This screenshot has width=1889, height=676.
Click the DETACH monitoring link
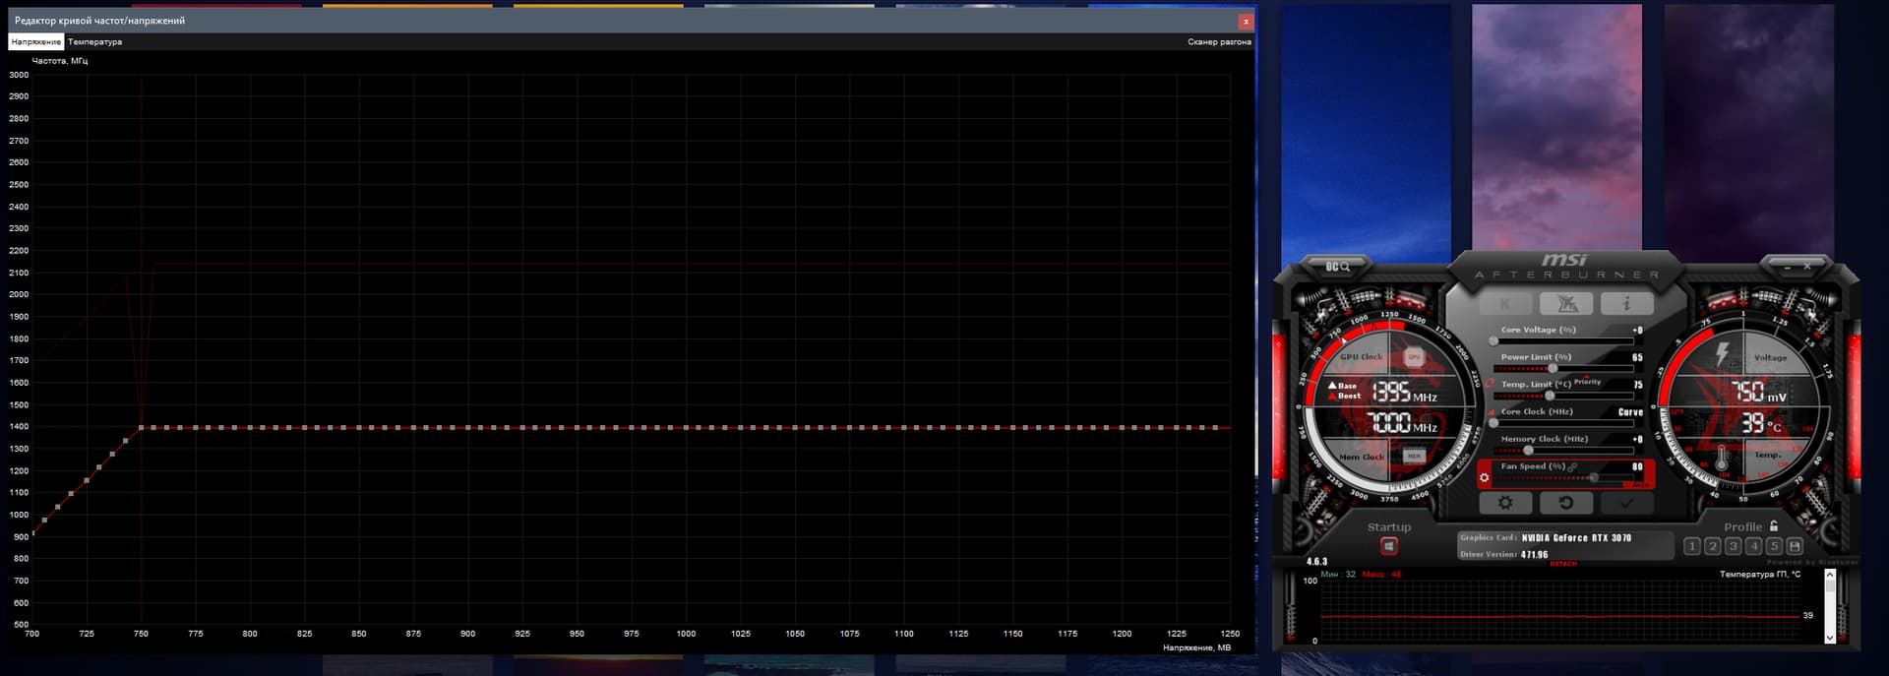tap(1563, 564)
